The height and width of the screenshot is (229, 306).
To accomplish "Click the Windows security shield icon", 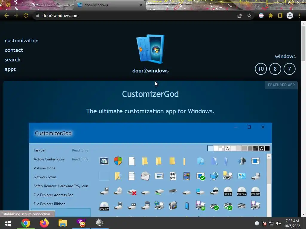I will (x=118, y=161).
